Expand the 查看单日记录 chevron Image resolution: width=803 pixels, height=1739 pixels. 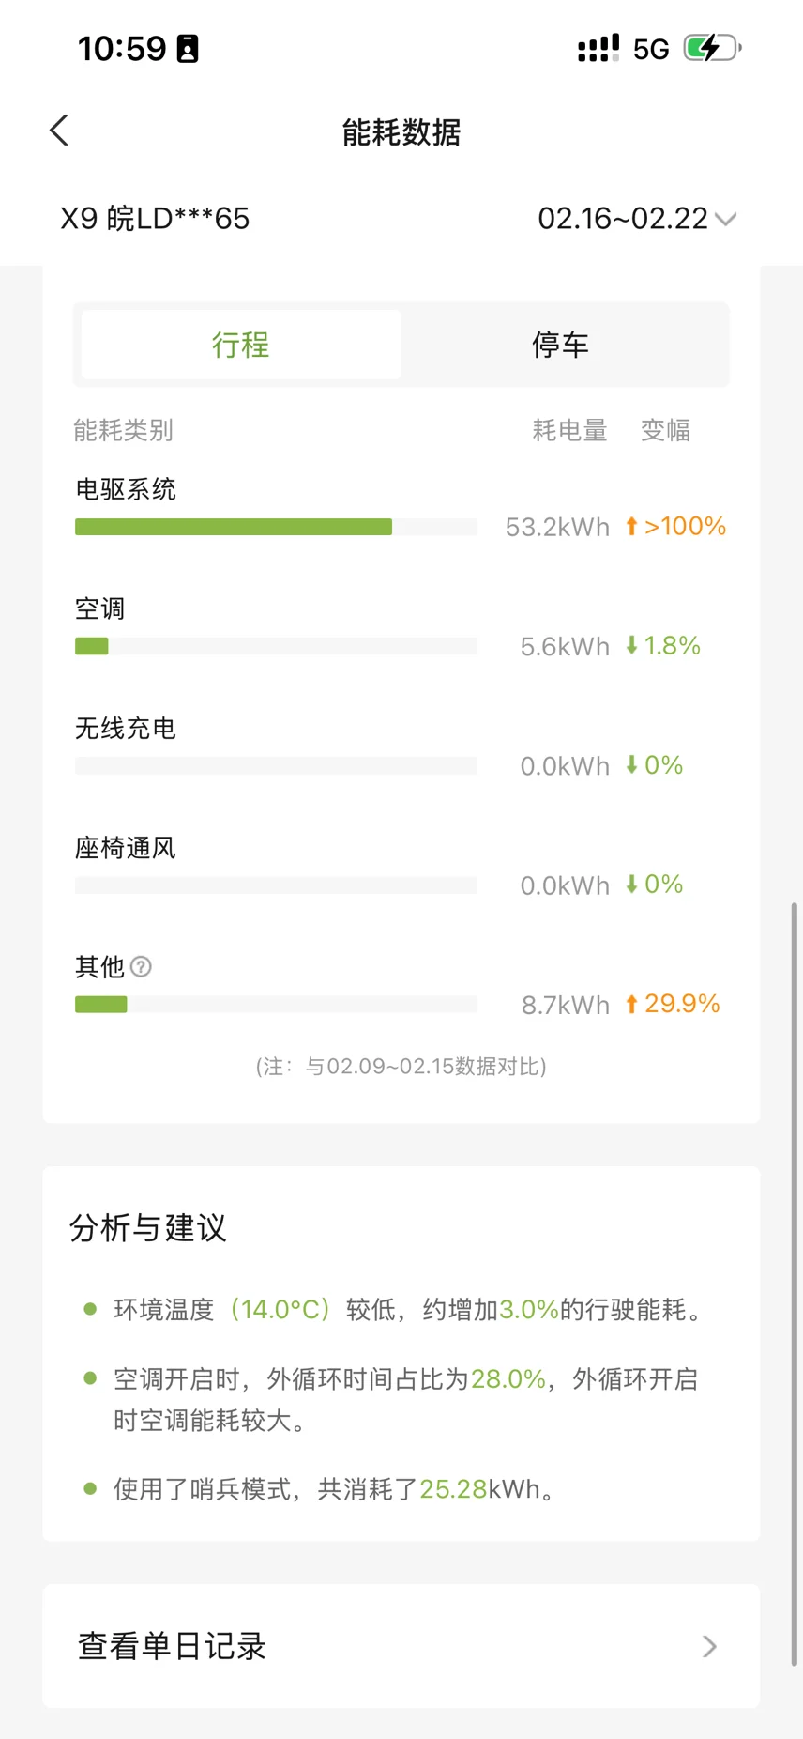tap(709, 1646)
